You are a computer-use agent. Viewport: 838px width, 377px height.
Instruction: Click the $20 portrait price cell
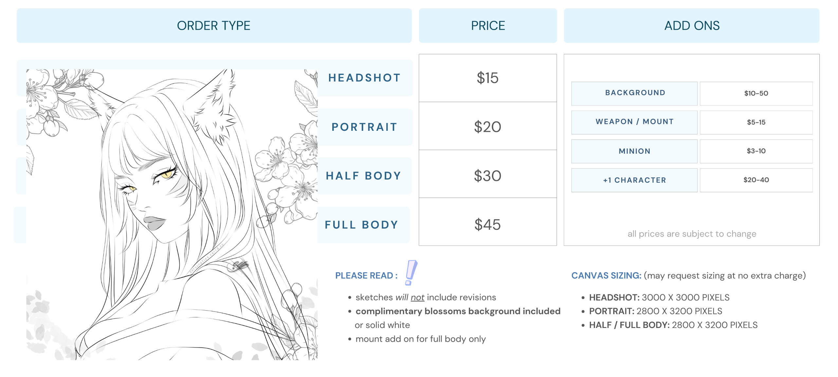point(488,126)
